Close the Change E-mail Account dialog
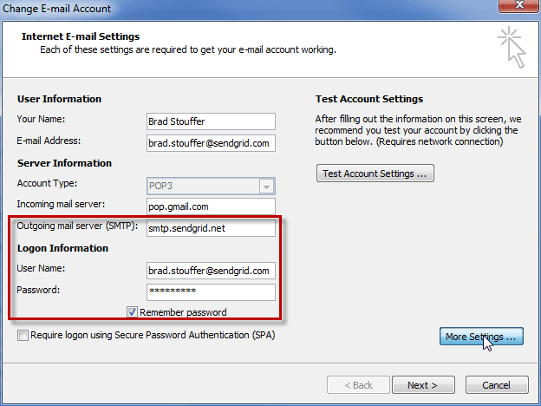This screenshot has height=406, width=541. point(518,9)
